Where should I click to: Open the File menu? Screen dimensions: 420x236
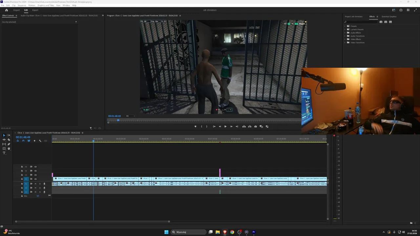[3, 6]
